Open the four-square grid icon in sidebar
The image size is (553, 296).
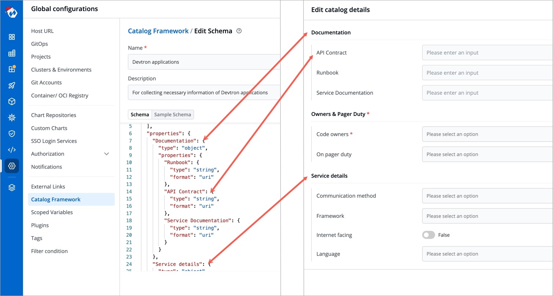point(12,37)
